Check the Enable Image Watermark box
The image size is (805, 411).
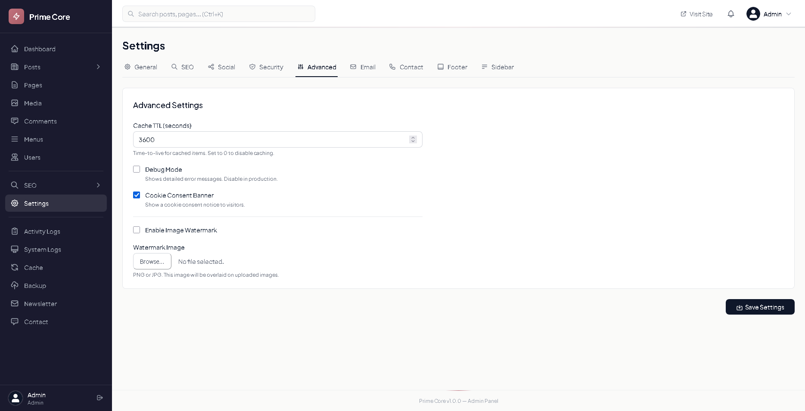pos(137,230)
